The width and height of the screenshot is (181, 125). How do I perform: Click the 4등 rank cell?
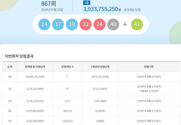pyautogui.click(x=10, y=111)
